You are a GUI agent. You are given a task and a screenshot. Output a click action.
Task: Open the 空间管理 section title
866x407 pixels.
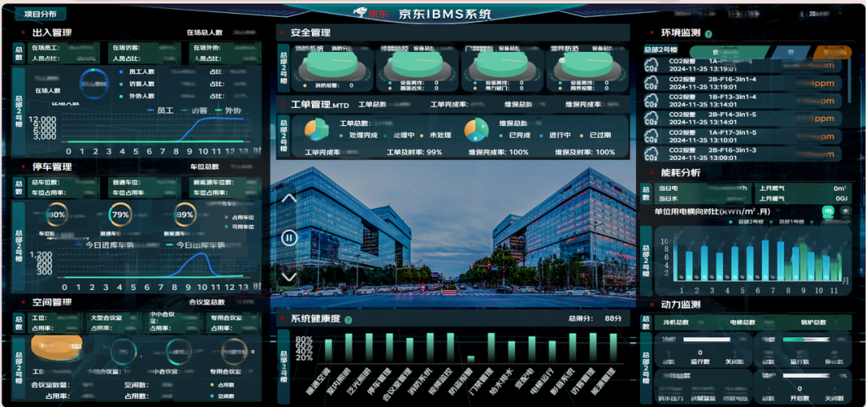(52, 302)
